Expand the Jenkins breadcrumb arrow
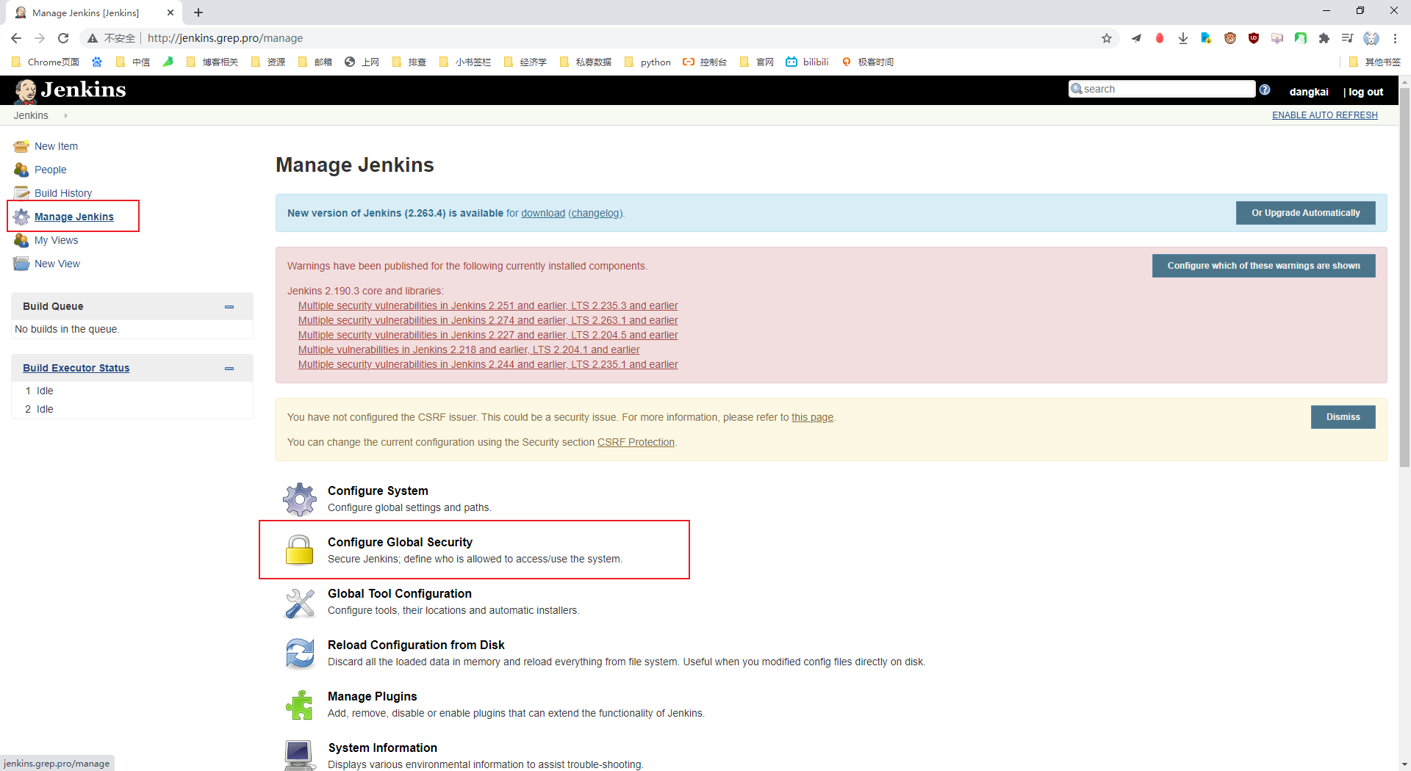 coord(65,115)
